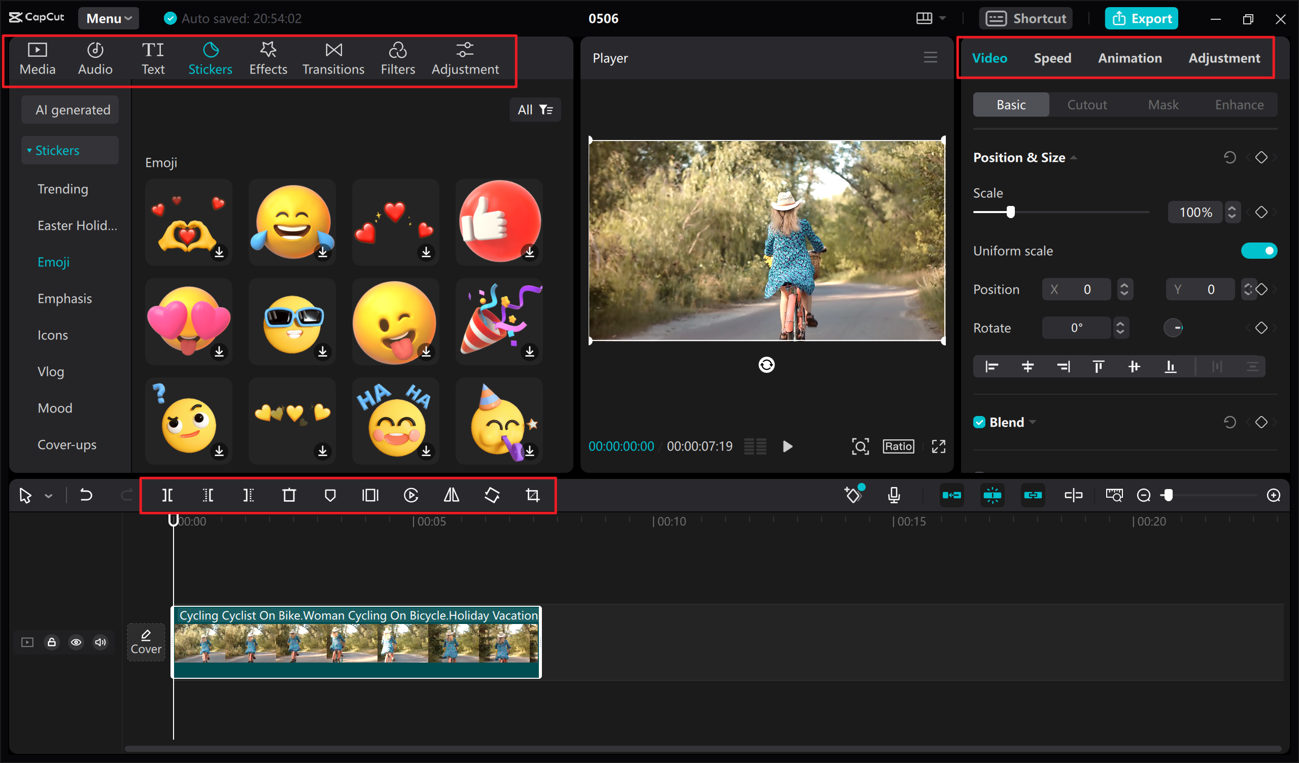Switch to the Animation tab
This screenshot has height=763, width=1299.
point(1130,58)
